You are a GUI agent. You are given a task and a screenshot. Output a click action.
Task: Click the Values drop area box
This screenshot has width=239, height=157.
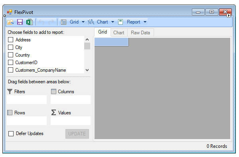point(71,121)
